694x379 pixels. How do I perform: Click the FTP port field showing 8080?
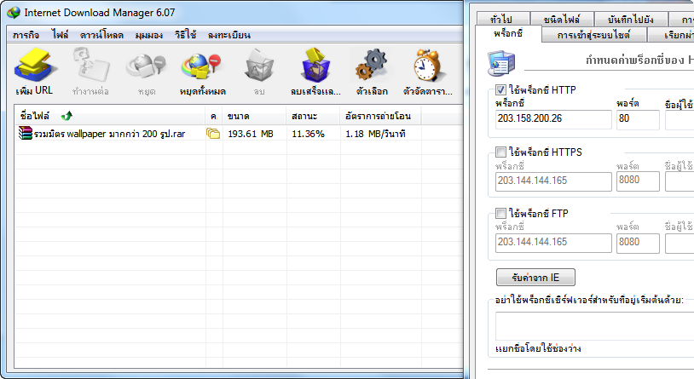pos(638,243)
